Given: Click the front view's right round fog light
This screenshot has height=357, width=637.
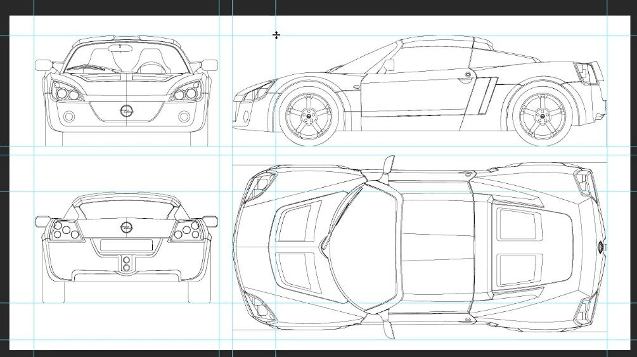Looking at the screenshot, I should click(184, 117).
